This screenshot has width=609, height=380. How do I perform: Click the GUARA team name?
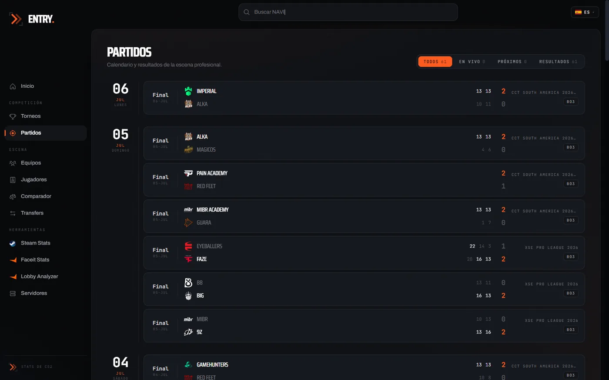tap(204, 223)
